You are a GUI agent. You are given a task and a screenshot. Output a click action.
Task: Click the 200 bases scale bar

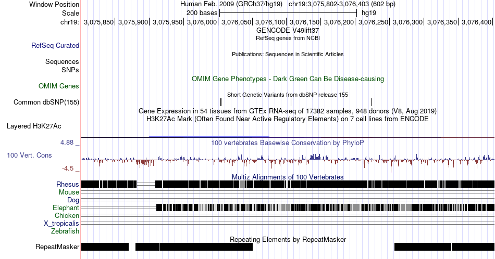point(288,13)
